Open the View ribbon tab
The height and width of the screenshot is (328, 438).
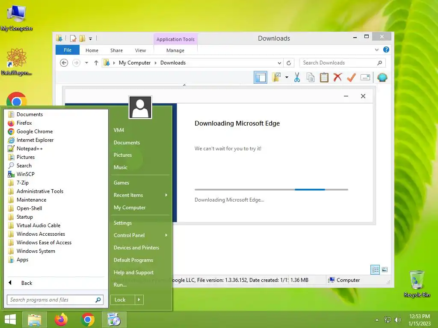140,50
